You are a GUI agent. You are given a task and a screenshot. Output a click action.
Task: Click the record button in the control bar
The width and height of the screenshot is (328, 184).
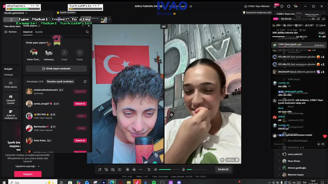click(x=128, y=169)
